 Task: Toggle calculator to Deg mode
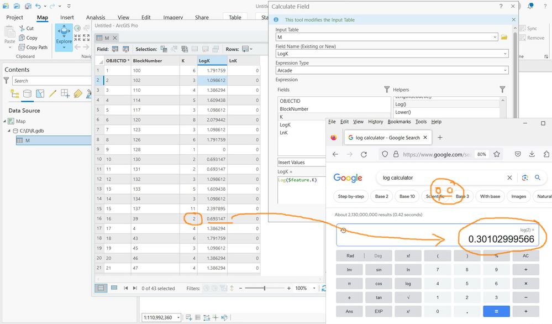click(x=378, y=256)
